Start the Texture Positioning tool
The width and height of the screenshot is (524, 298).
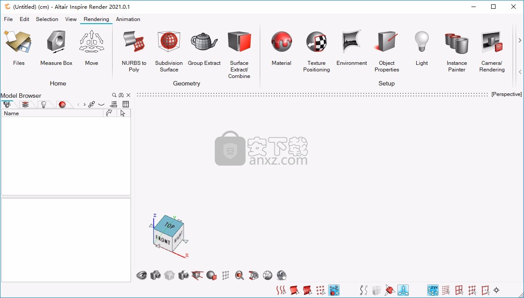coord(316,51)
